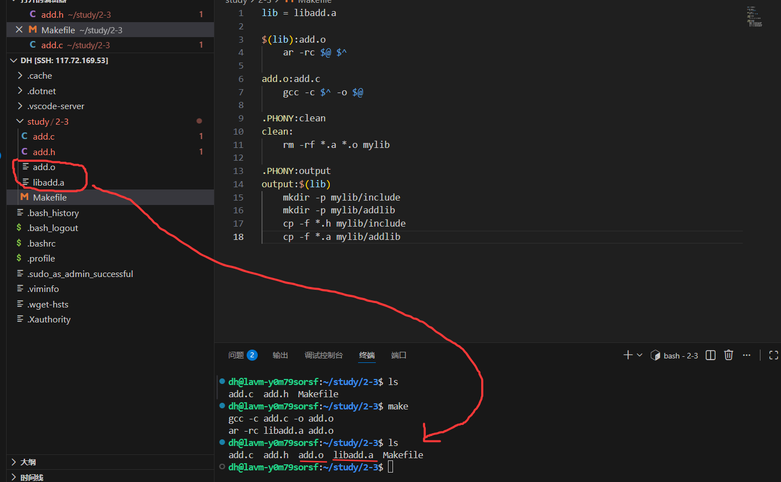Open the .wget-hsts file

tap(110, 304)
